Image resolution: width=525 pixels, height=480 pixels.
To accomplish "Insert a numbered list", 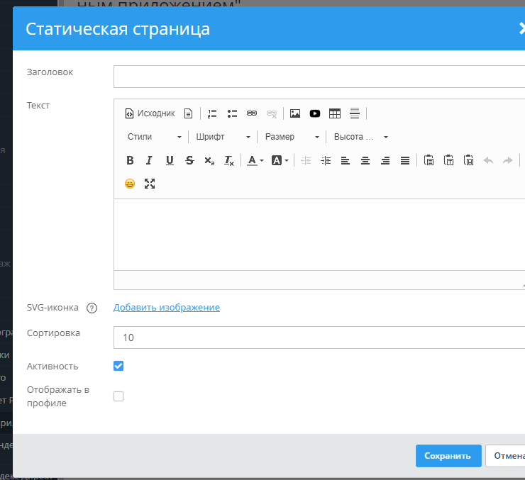I will tap(212, 113).
